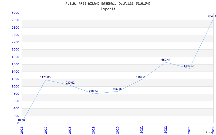The height and width of the screenshot is (135, 216).
Task: Click the 2600 y-axis tick label
Action: 15,28
